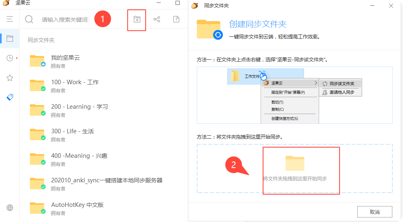The width and height of the screenshot is (403, 222).
Task: Click the folder icon of 我的坚果云
Action: click(38, 61)
